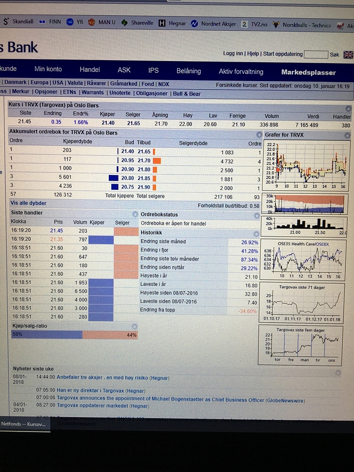
Task: Open the TV2.no bookmark
Action: [254, 25]
